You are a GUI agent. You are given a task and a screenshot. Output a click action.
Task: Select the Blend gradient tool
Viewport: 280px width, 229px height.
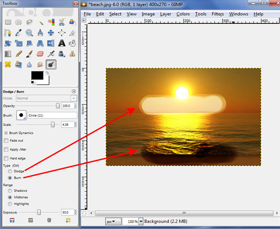(8, 54)
